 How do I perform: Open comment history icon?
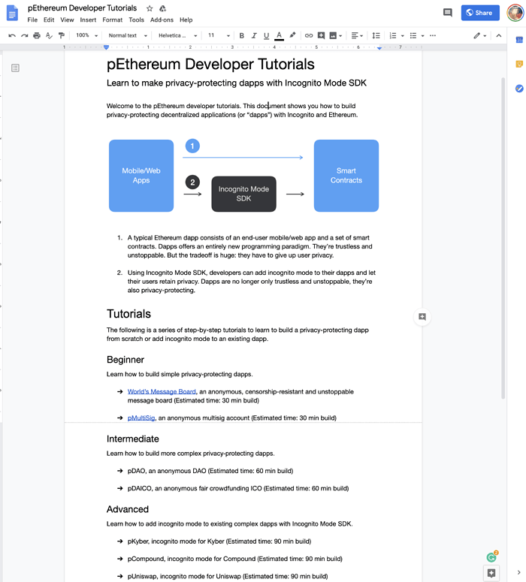coord(448,13)
